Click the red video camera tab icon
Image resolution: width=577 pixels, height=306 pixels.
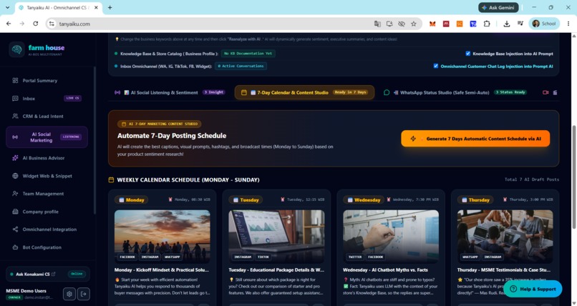(546, 92)
